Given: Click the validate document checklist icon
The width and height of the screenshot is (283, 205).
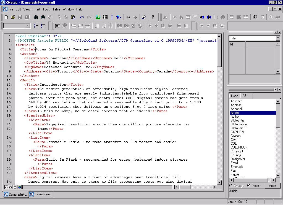Looking at the screenshot, I should click(144, 17).
